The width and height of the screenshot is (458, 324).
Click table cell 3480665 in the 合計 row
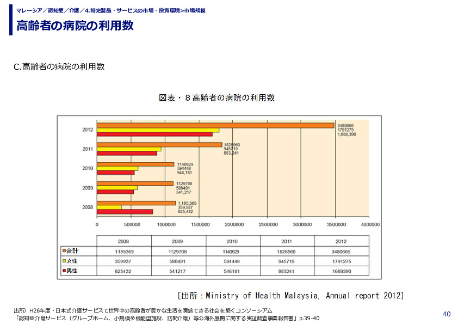pyautogui.click(x=341, y=252)
